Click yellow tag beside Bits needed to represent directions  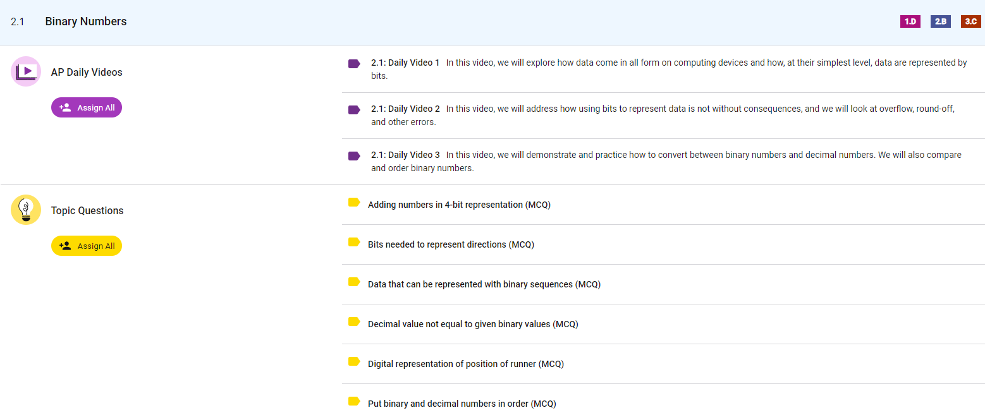click(354, 243)
